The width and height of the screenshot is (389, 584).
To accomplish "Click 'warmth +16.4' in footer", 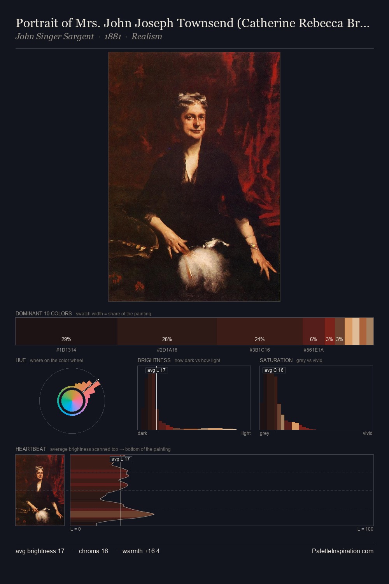I will point(141,551).
